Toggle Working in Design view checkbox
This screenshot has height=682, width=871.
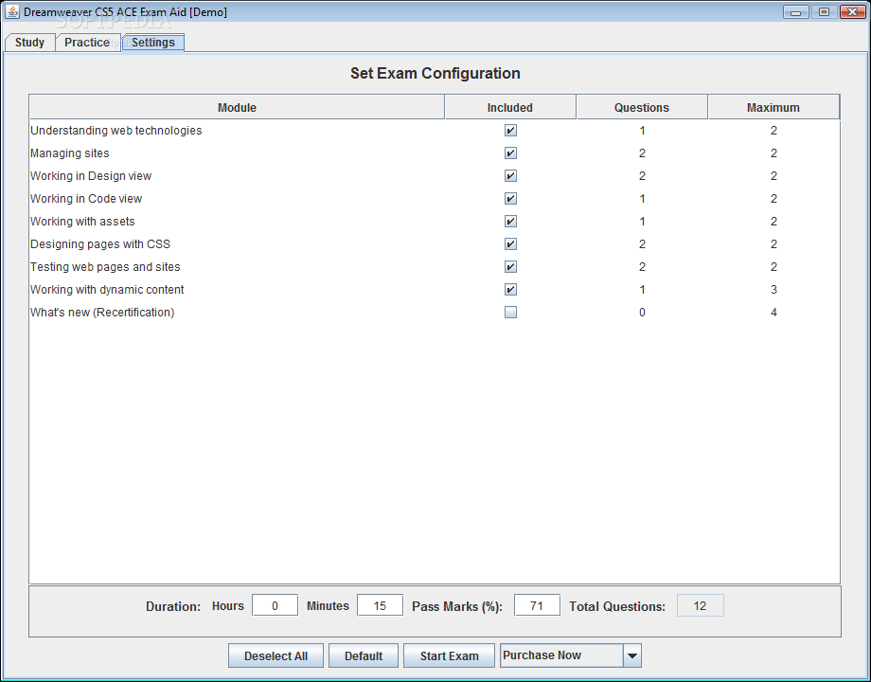pos(510,176)
